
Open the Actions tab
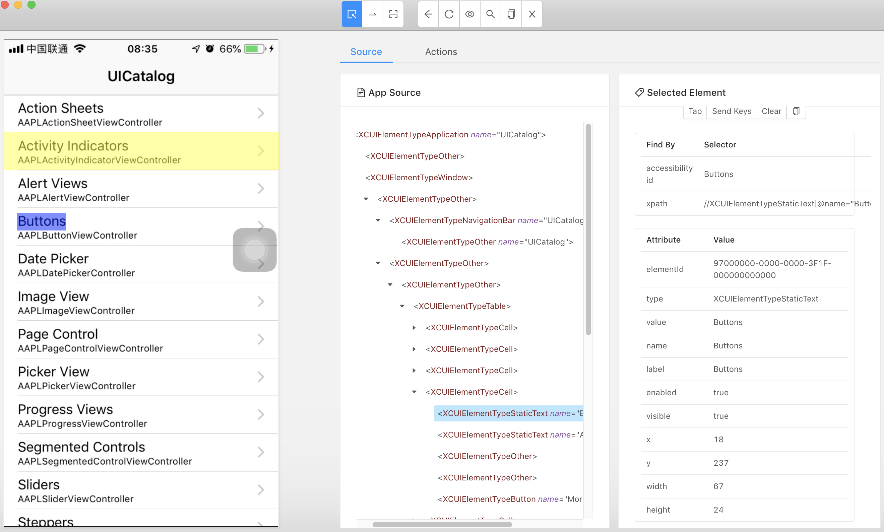pyautogui.click(x=441, y=52)
